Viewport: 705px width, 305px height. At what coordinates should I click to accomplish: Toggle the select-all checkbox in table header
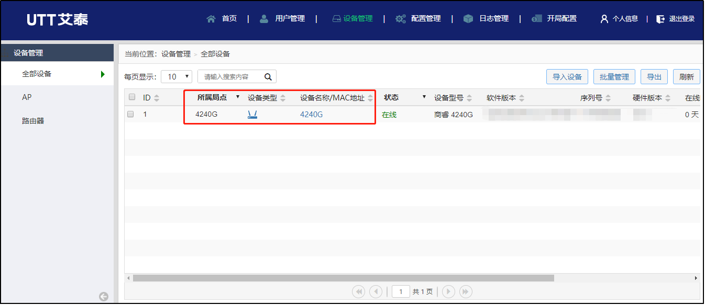132,97
